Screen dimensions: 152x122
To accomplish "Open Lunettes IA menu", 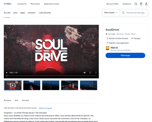I will [22, 4].
